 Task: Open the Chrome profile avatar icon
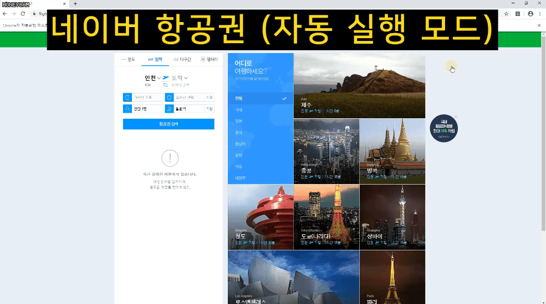pyautogui.click(x=530, y=13)
